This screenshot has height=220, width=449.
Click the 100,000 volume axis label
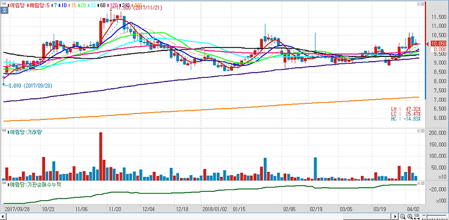click(438, 156)
